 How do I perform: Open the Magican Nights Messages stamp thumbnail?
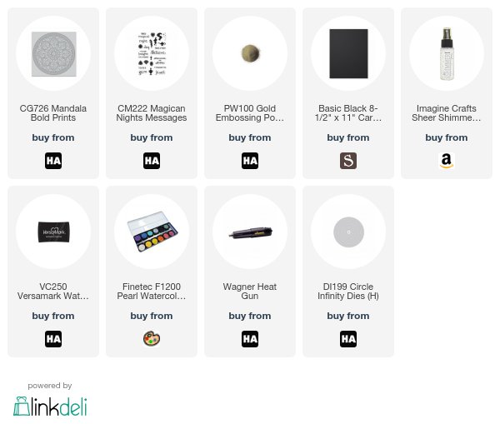tap(152, 53)
